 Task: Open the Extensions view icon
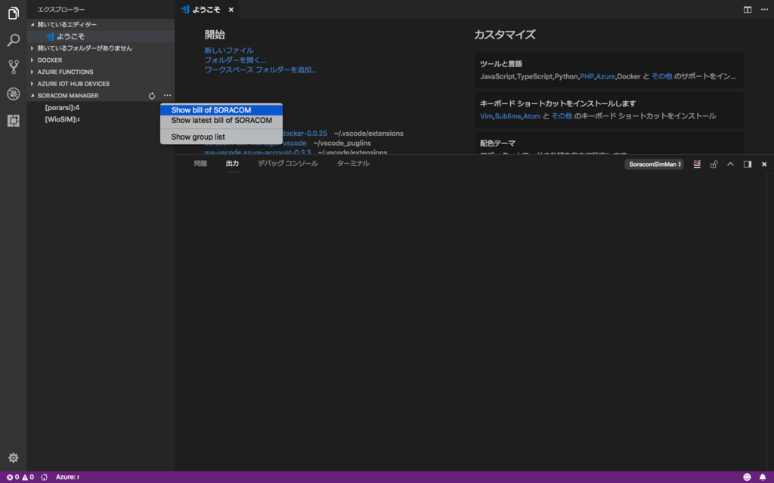coord(12,120)
